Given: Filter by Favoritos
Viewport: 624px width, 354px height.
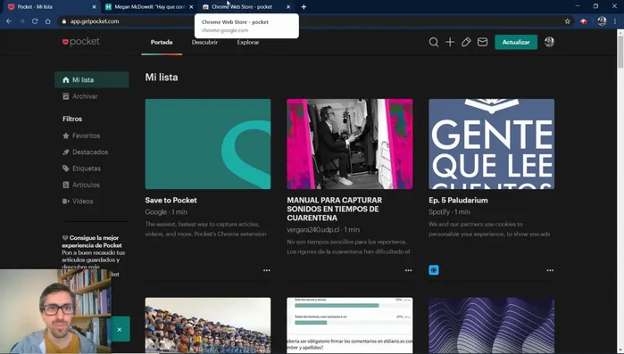Looking at the screenshot, I should point(81,136).
